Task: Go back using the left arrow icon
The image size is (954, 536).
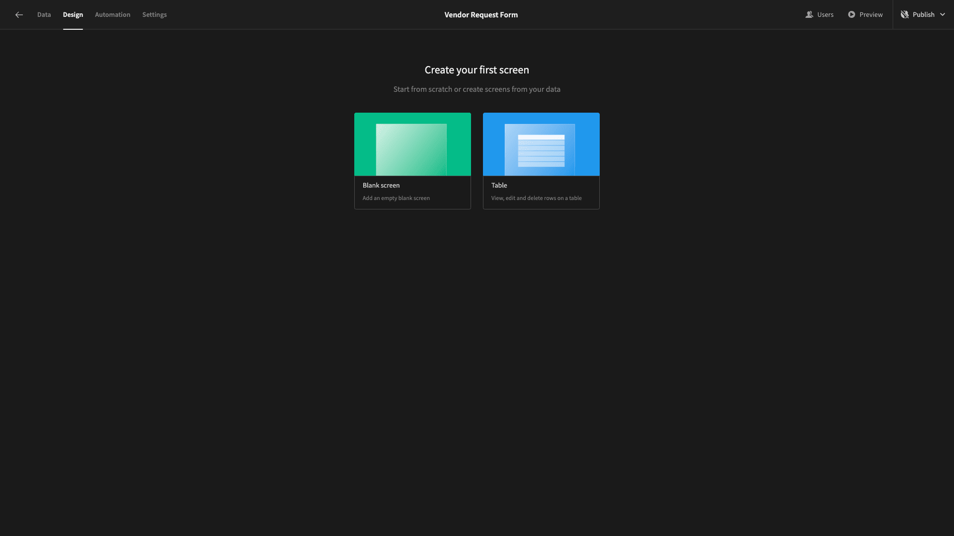Action: coord(19,15)
